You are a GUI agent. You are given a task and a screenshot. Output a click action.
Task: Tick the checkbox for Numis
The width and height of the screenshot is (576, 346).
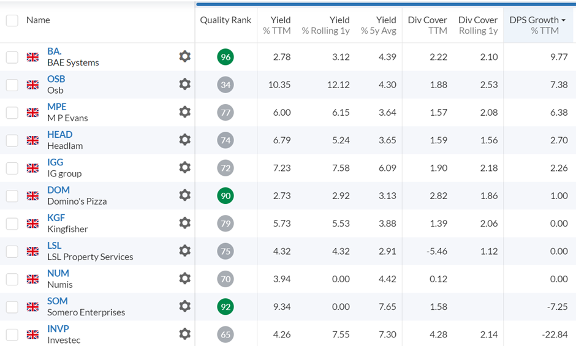(12, 279)
